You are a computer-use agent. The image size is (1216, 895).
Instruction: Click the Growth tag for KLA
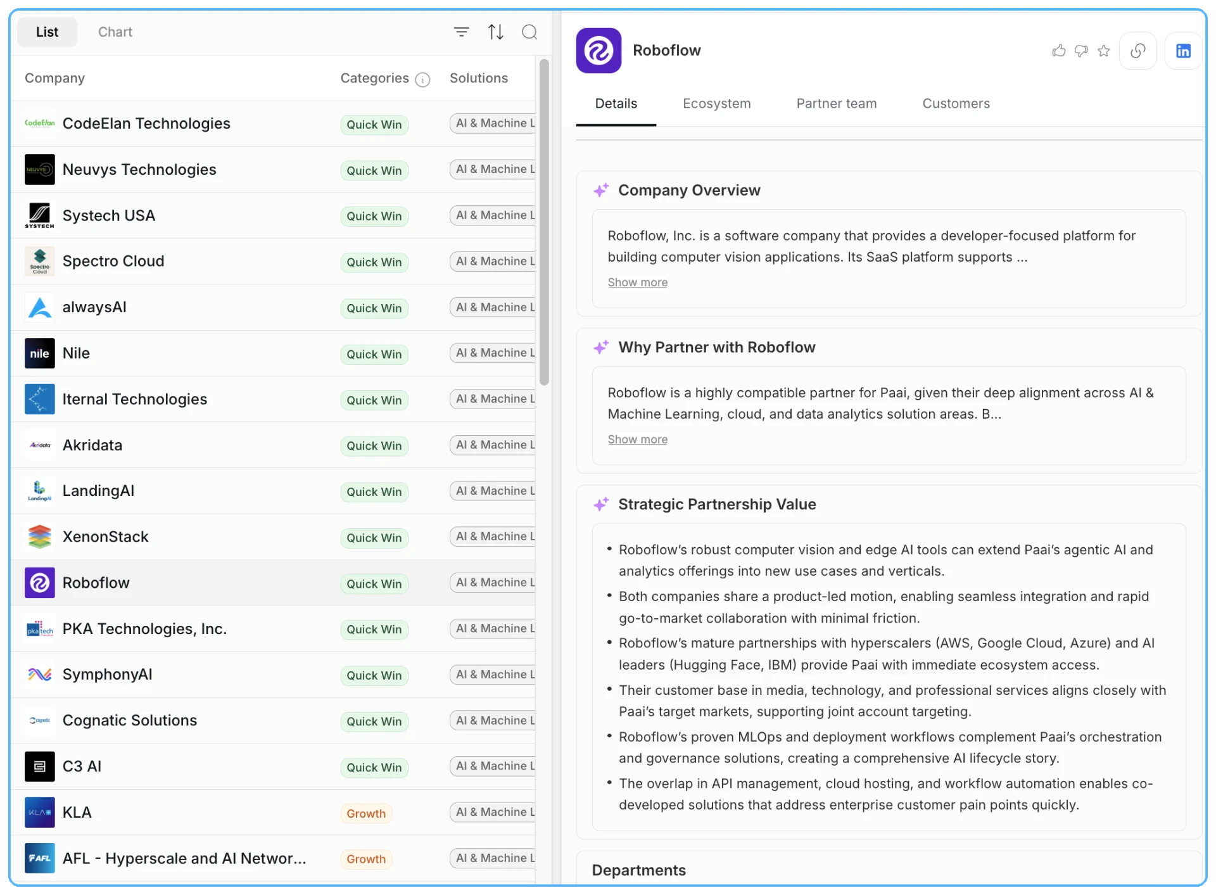[x=366, y=813]
